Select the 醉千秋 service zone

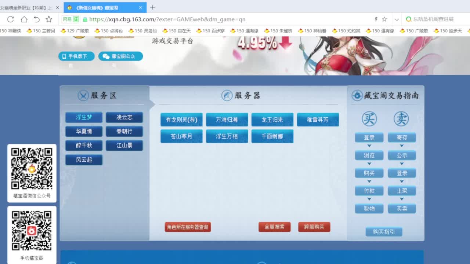(84, 145)
